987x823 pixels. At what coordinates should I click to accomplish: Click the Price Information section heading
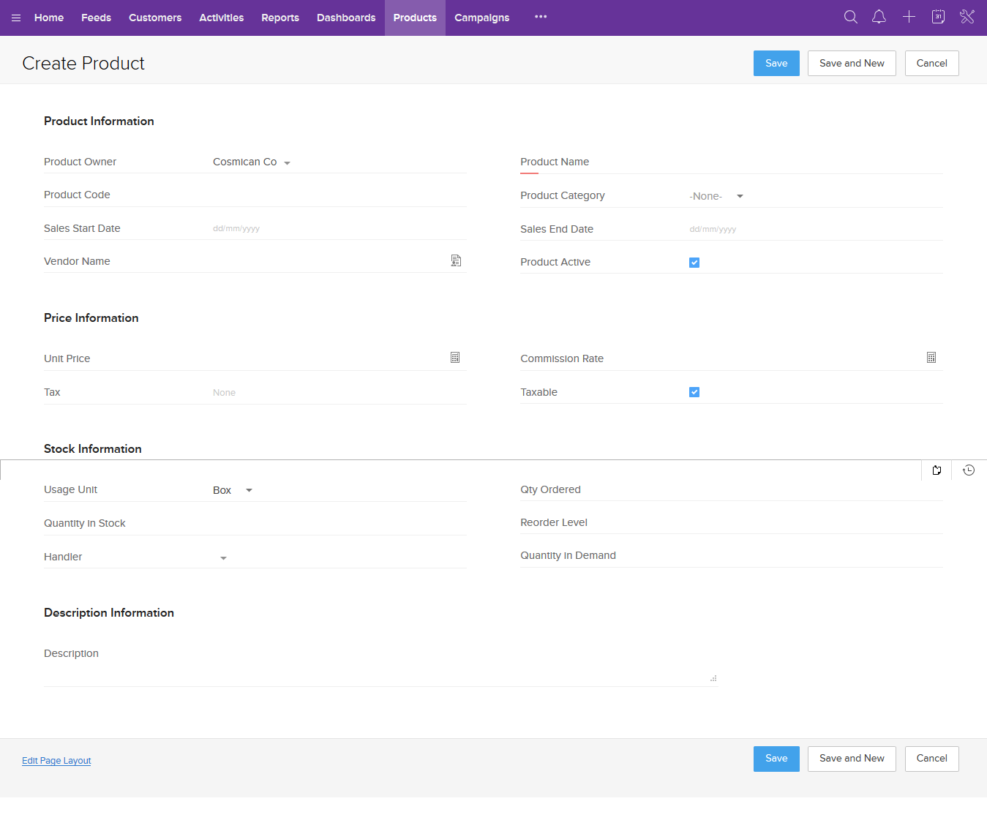(x=91, y=318)
